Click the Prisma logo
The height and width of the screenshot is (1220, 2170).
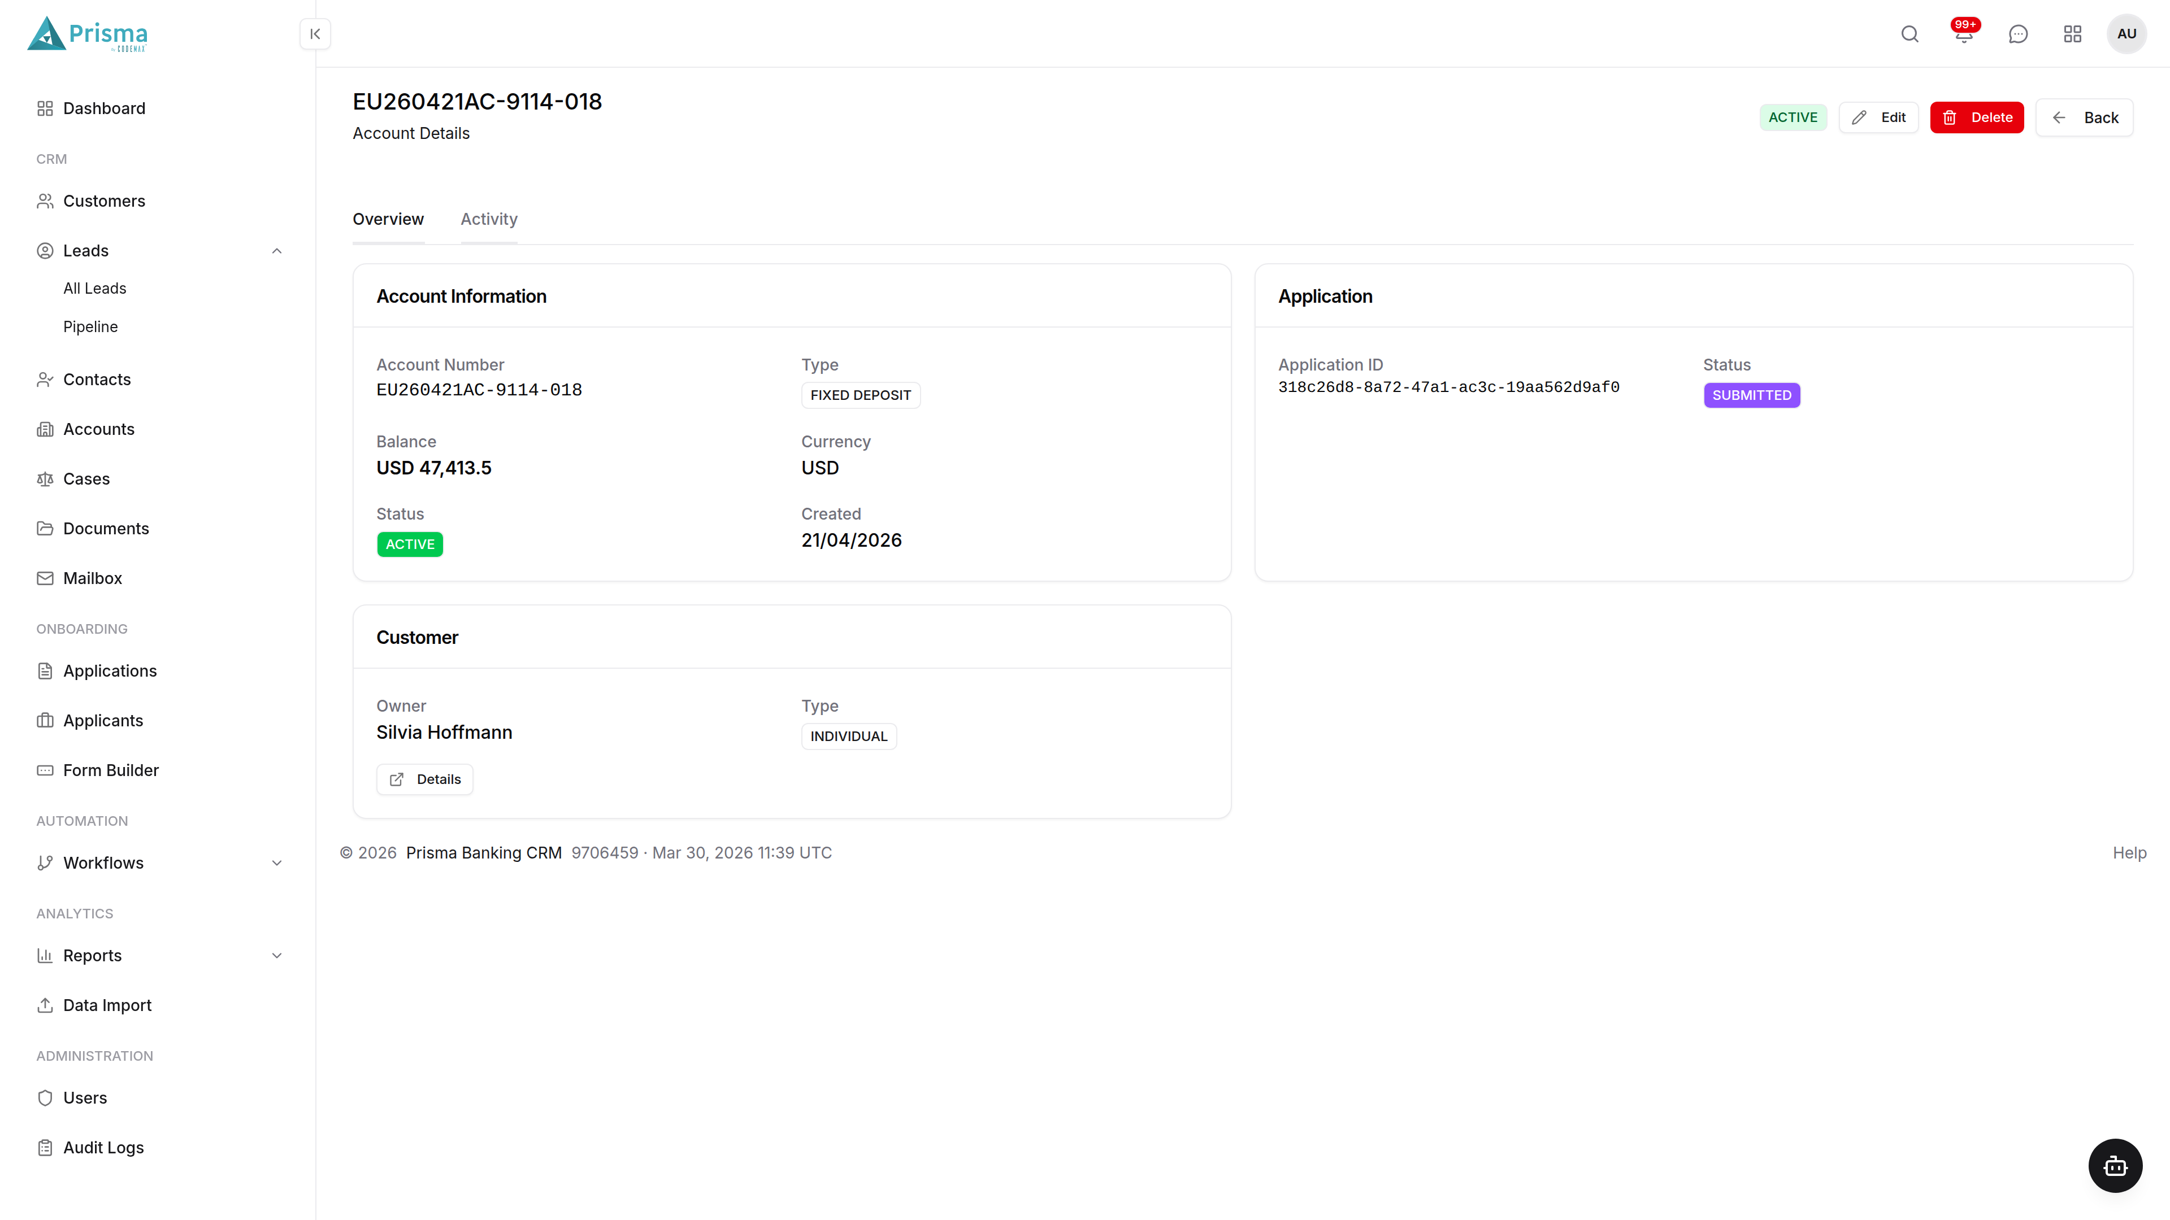coord(88,34)
